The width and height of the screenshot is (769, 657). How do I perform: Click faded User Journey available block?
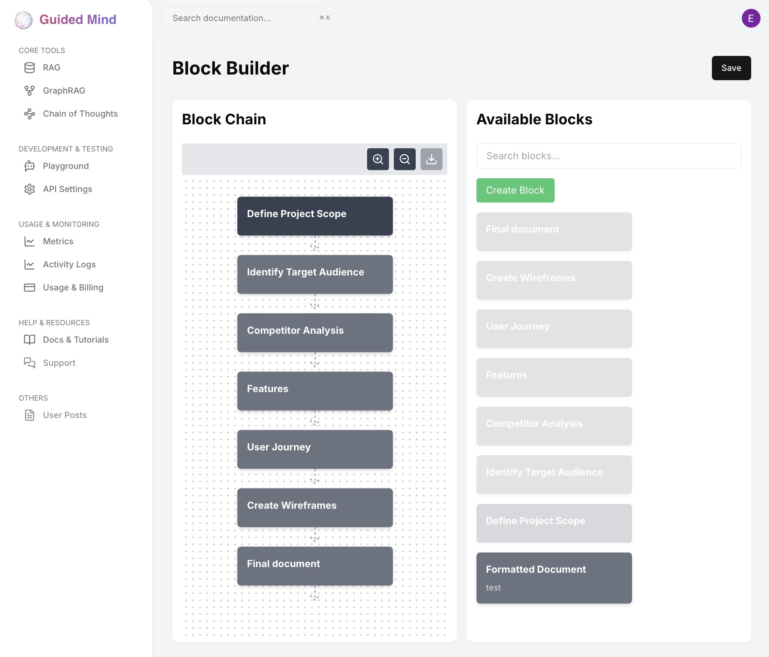pyautogui.click(x=554, y=329)
